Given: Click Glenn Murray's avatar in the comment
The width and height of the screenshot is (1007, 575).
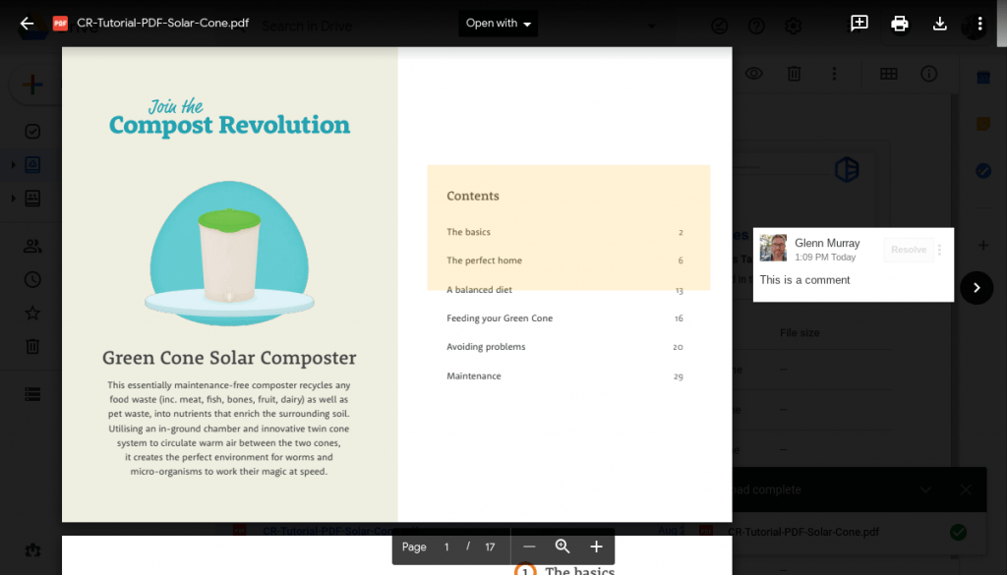Looking at the screenshot, I should pos(773,248).
